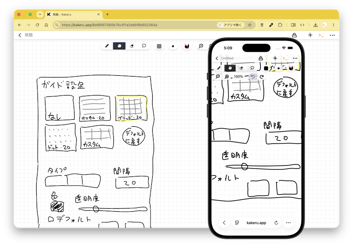
Task: Click the plus icon in desktop app header
Action: [310, 35]
